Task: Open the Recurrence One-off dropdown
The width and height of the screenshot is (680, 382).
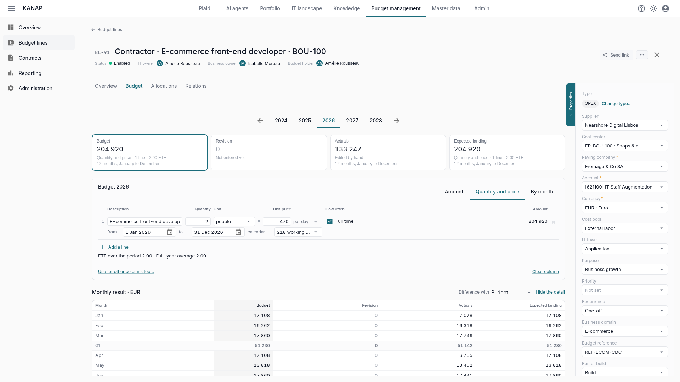Action: (x=625, y=311)
